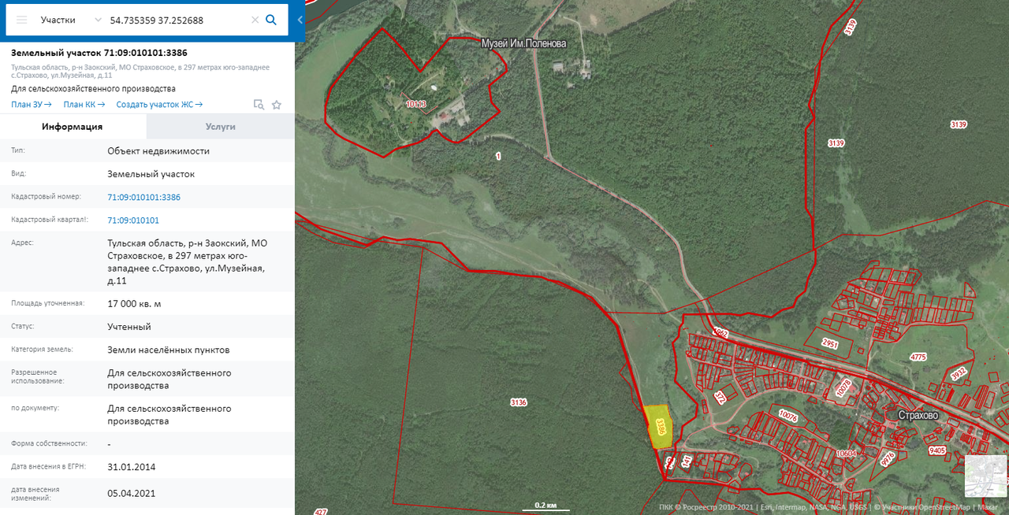Open the План ЗУ link

coord(32,104)
